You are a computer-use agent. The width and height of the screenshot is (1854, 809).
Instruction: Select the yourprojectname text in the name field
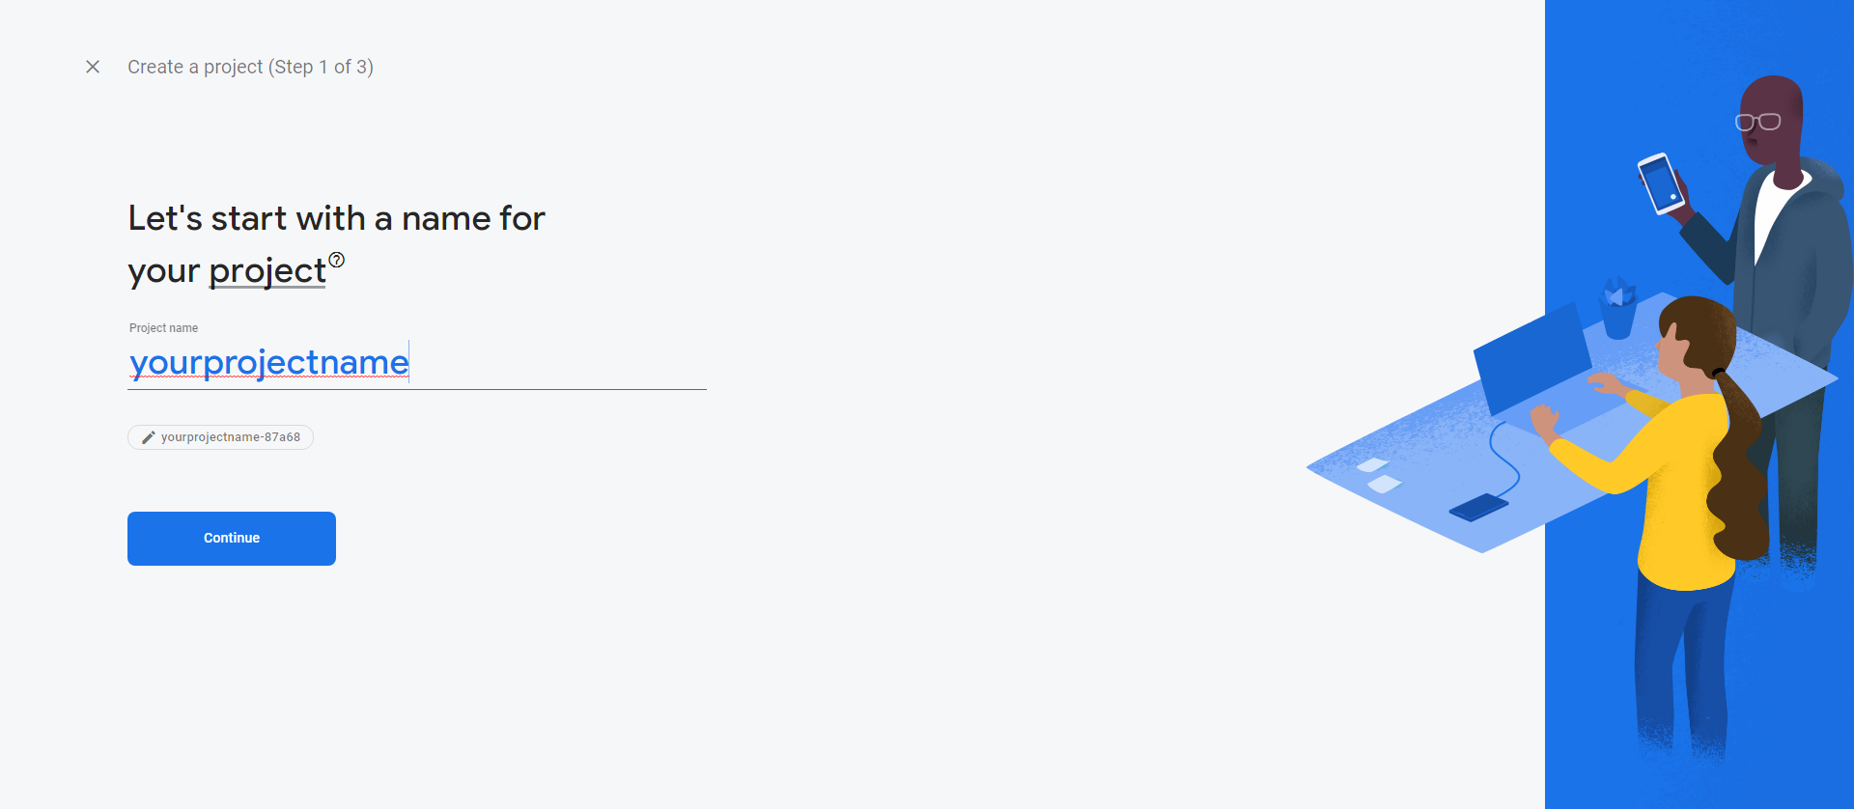coord(268,363)
